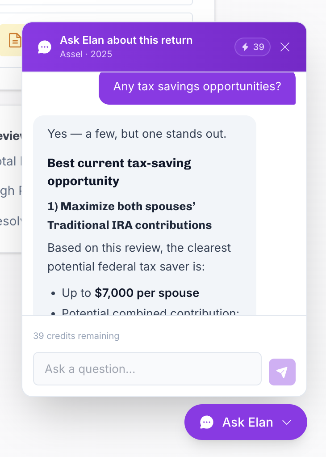The width and height of the screenshot is (326, 457).
Task: Click the Ask Elan button label
Action: (248, 422)
